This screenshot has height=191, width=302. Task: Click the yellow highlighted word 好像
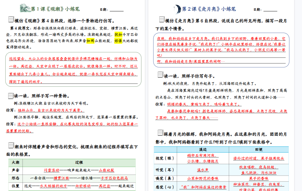tap(118, 41)
